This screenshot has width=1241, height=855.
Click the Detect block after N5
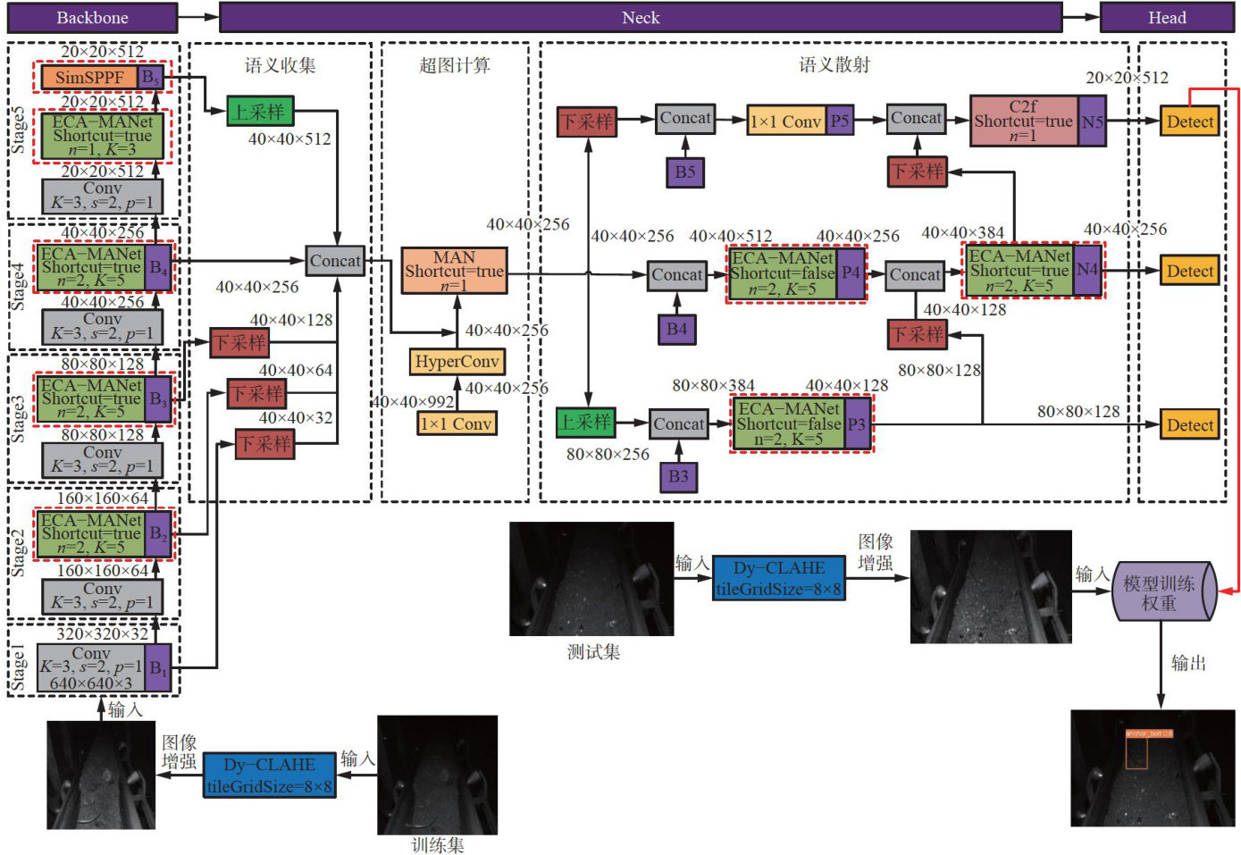point(1189,122)
